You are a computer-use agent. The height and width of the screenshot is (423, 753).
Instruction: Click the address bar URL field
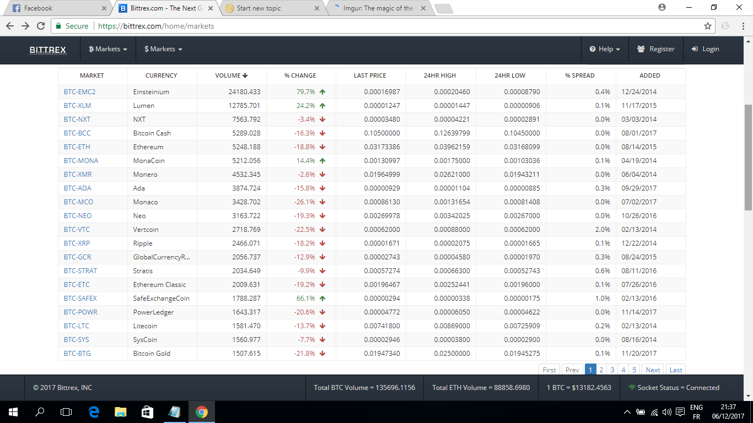pos(383,26)
